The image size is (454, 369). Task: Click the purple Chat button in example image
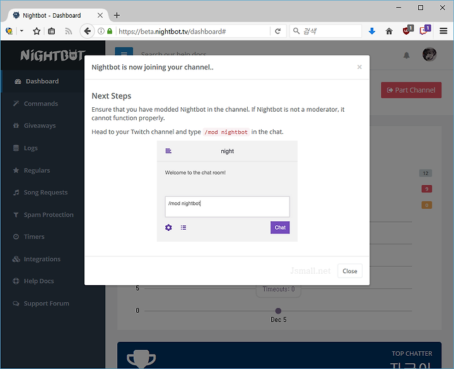280,227
